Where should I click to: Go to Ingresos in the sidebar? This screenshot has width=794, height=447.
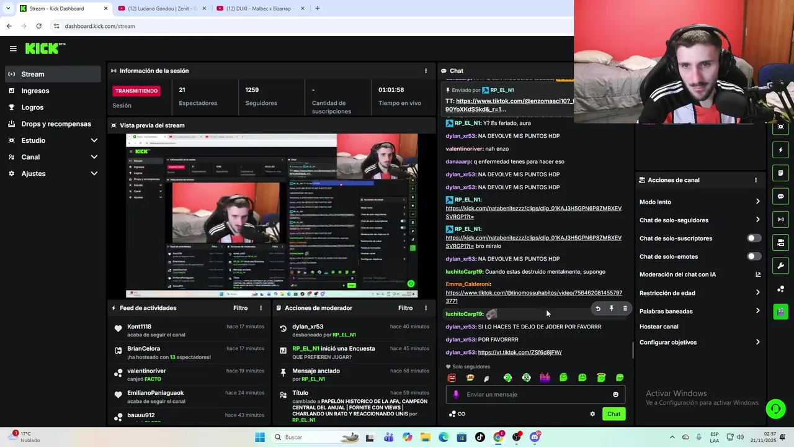point(52,91)
